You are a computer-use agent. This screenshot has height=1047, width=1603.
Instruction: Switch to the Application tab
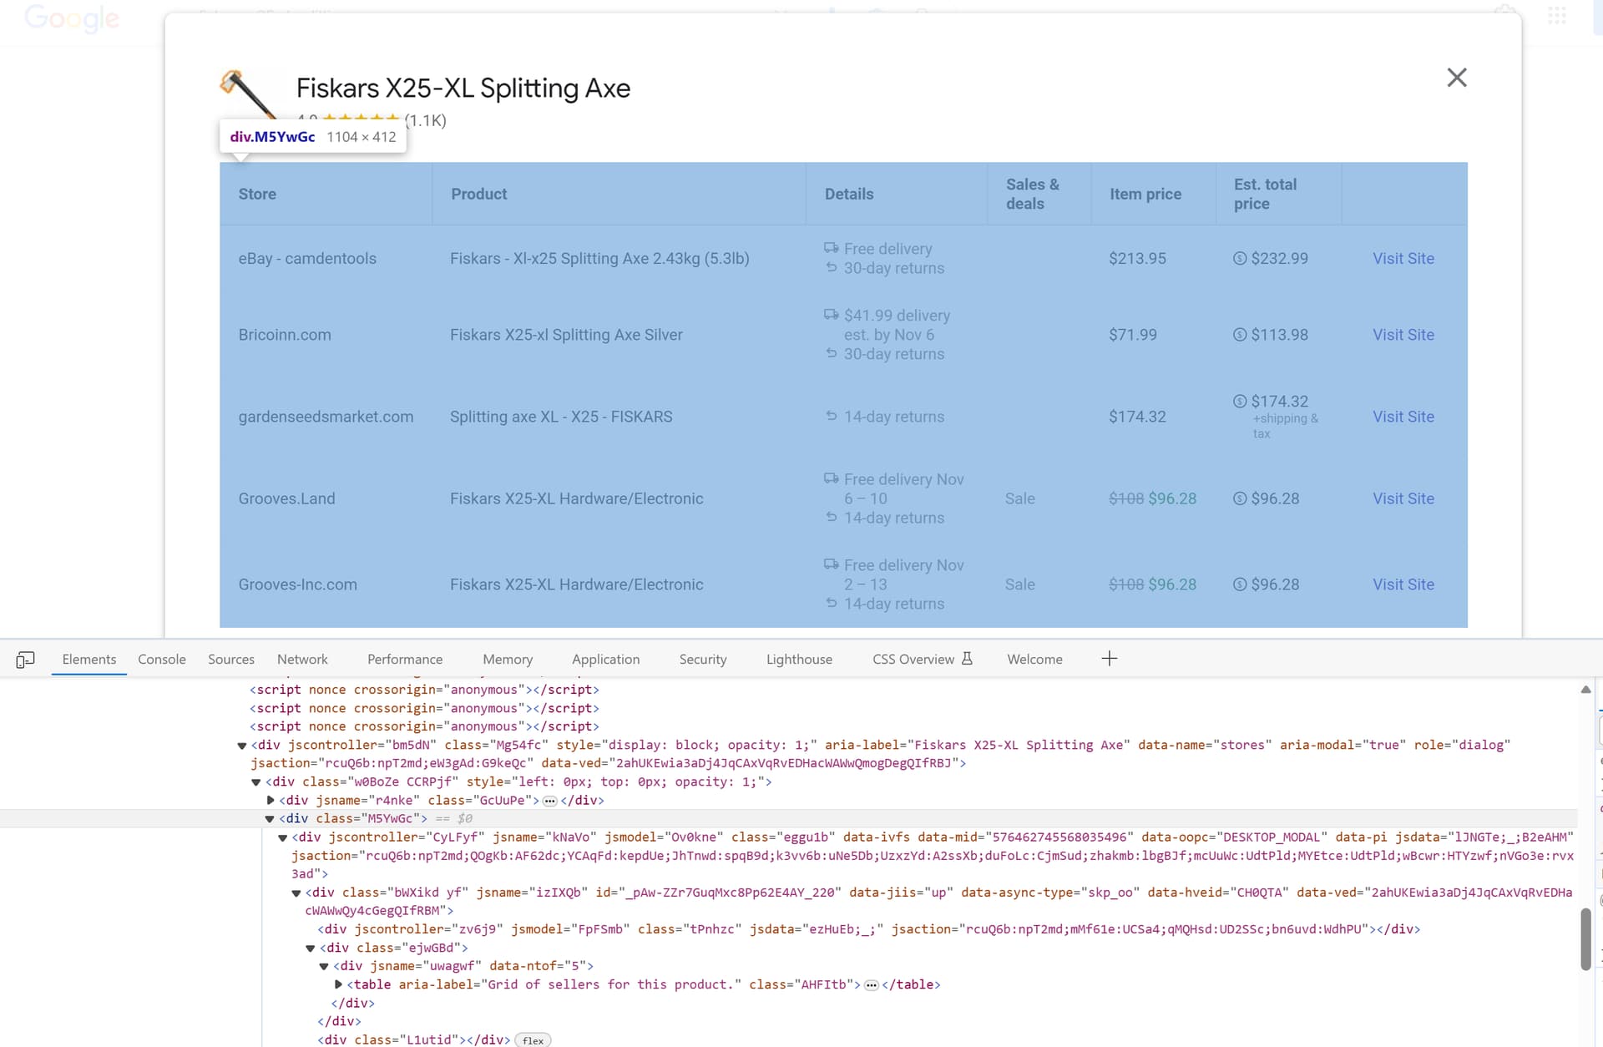coord(606,659)
